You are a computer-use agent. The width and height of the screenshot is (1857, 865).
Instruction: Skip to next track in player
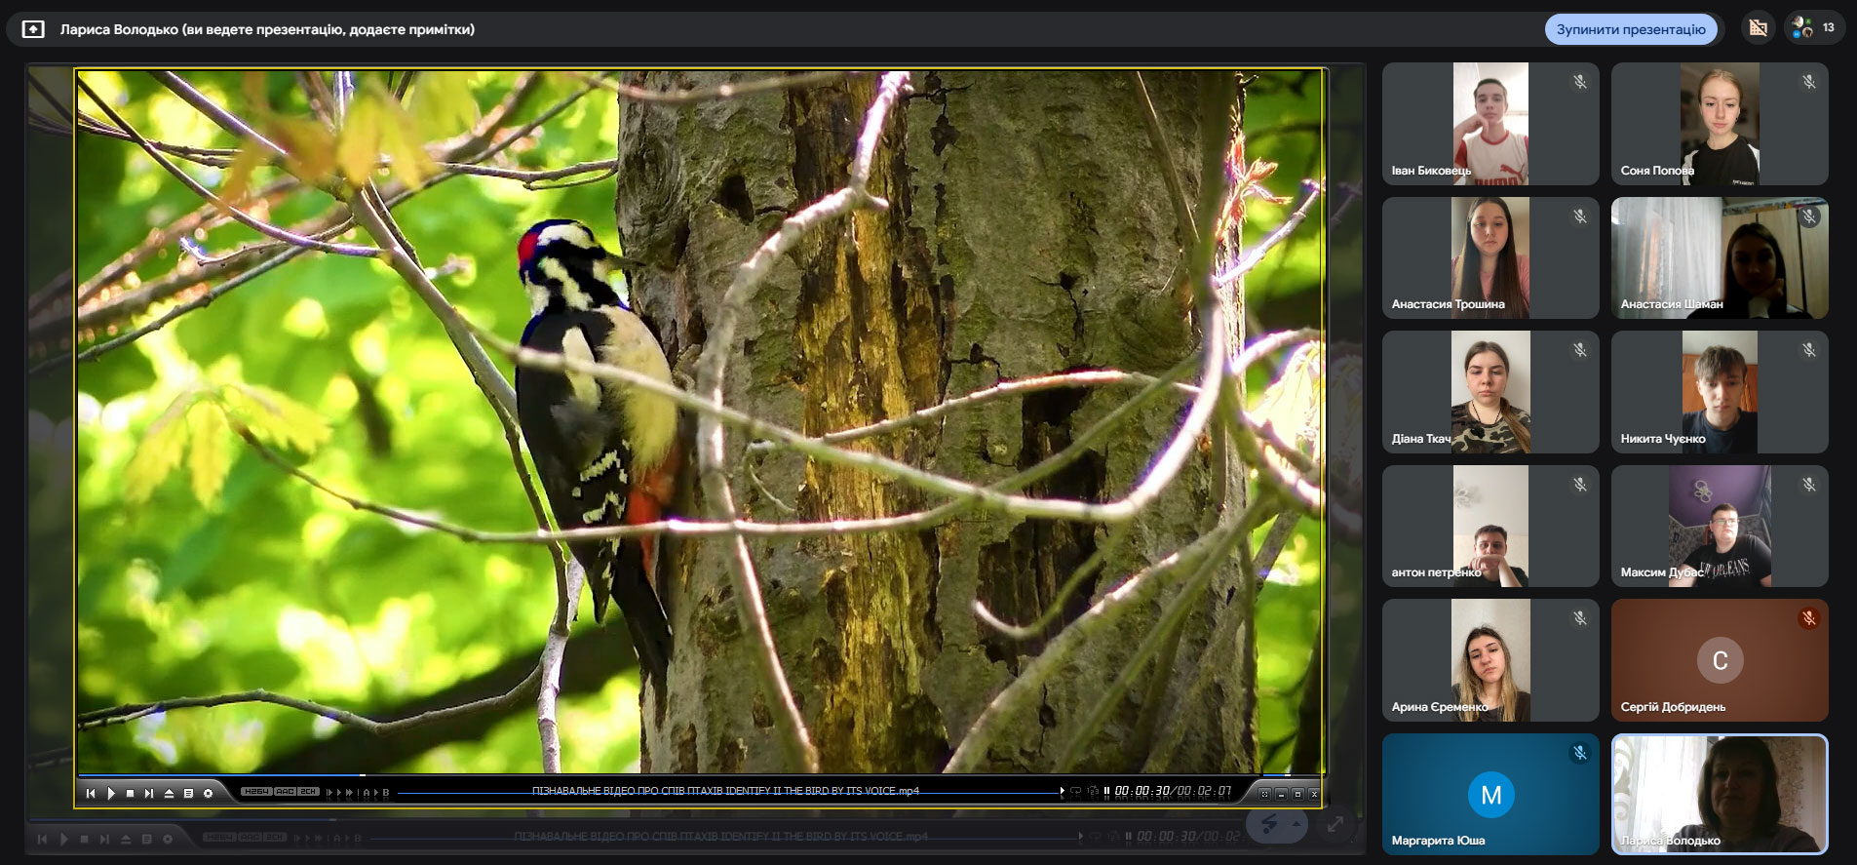click(x=149, y=794)
